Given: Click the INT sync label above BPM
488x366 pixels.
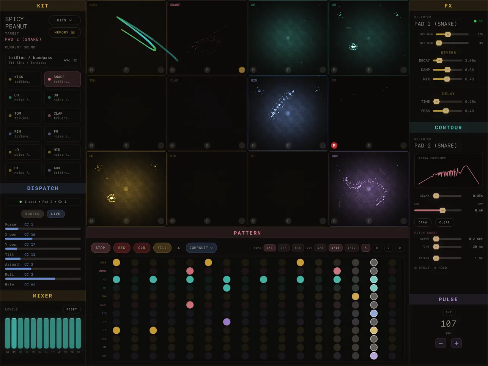Looking at the screenshot, I should 449,312.
